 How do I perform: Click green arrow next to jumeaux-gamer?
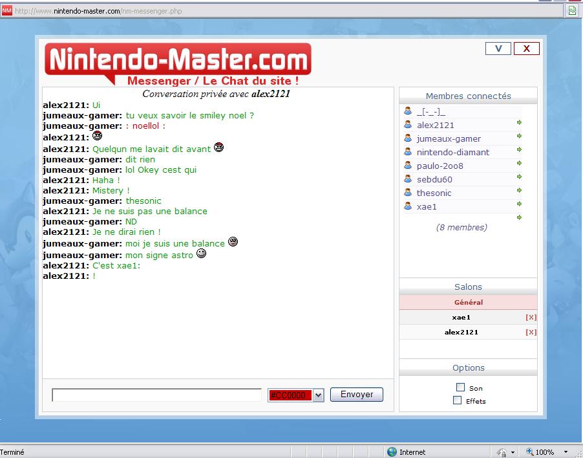[x=520, y=136]
